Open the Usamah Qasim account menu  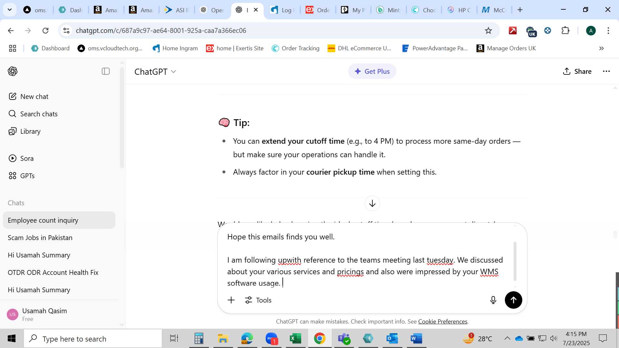59,314
